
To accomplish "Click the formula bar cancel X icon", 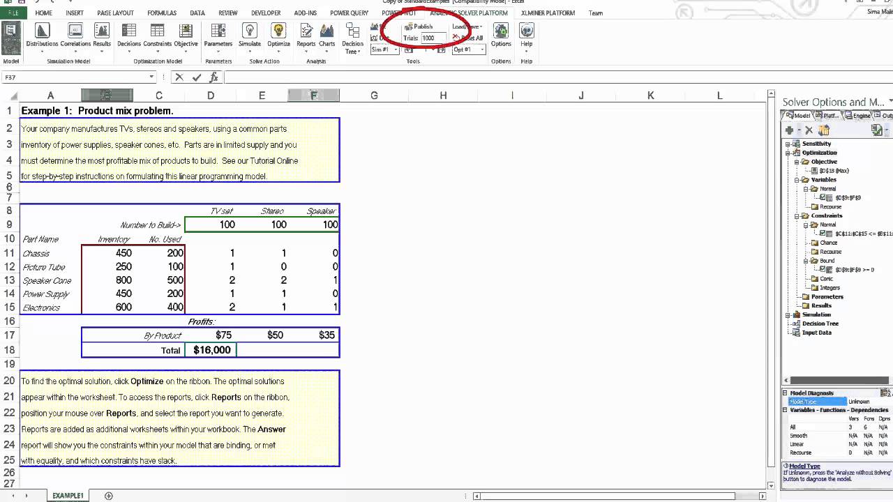I will [179, 77].
